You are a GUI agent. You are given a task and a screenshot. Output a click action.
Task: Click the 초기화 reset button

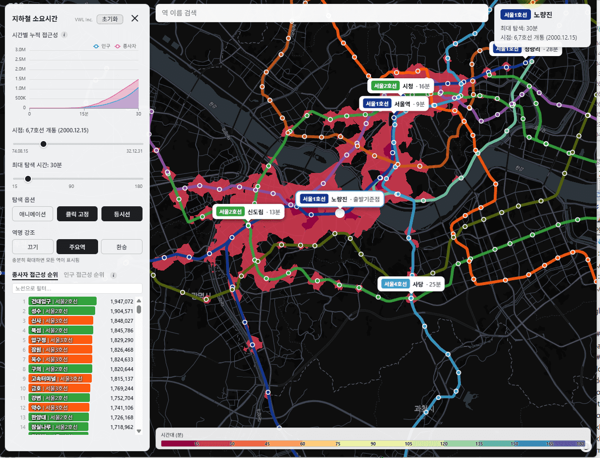110,19
